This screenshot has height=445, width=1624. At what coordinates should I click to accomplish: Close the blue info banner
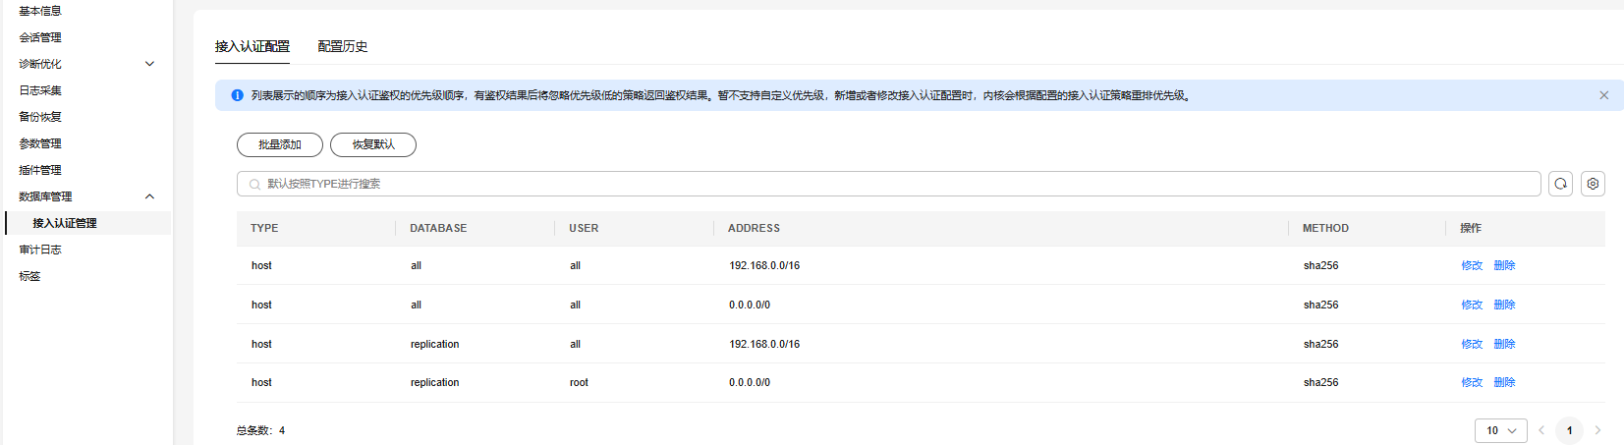(1603, 95)
